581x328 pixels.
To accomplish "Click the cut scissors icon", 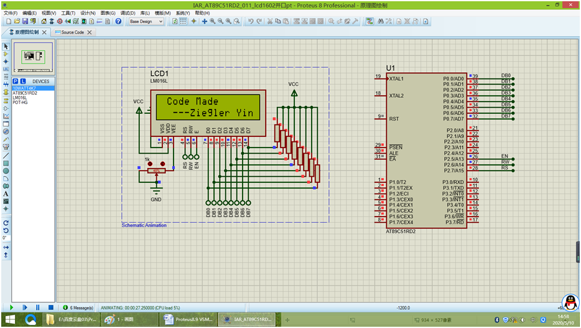I will coord(270,22).
